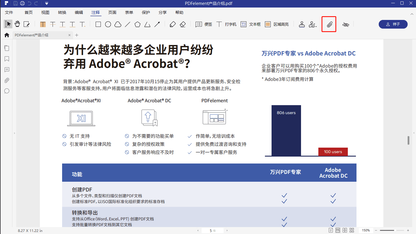This screenshot has height=234, width=416.
Task: Pick the Line drawing tool
Action: click(x=128, y=24)
